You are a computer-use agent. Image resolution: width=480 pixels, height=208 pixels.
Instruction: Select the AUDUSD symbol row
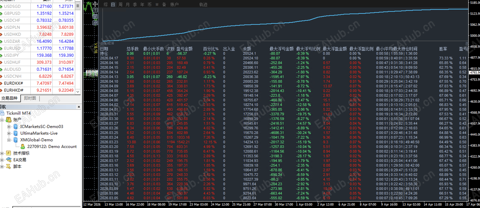37,69
